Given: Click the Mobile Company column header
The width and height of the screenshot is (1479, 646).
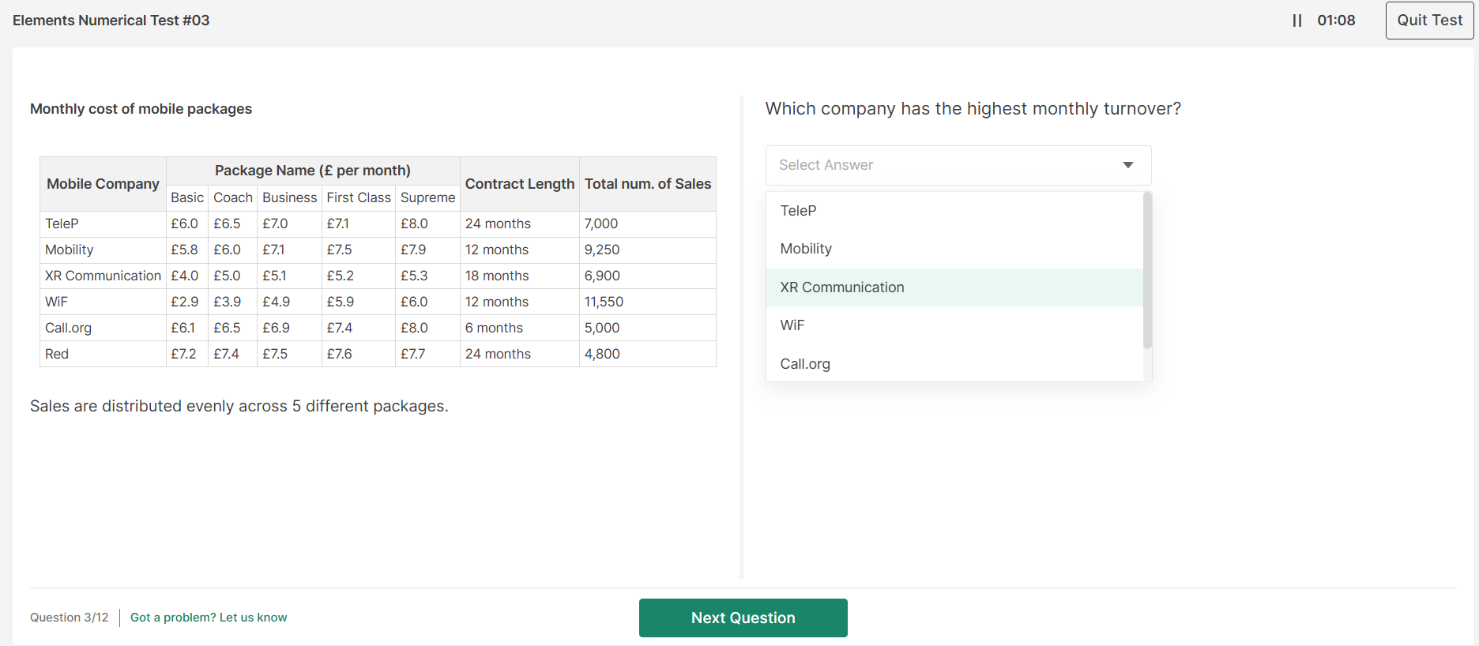Looking at the screenshot, I should click(x=103, y=184).
